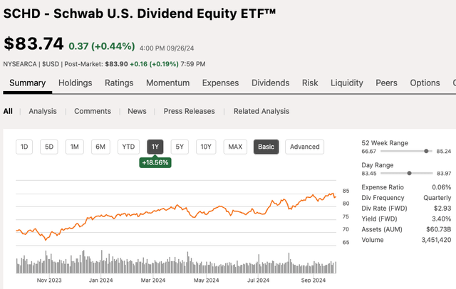Open Related Analysis section
Viewport: 456px width, 289px height.
(261, 111)
